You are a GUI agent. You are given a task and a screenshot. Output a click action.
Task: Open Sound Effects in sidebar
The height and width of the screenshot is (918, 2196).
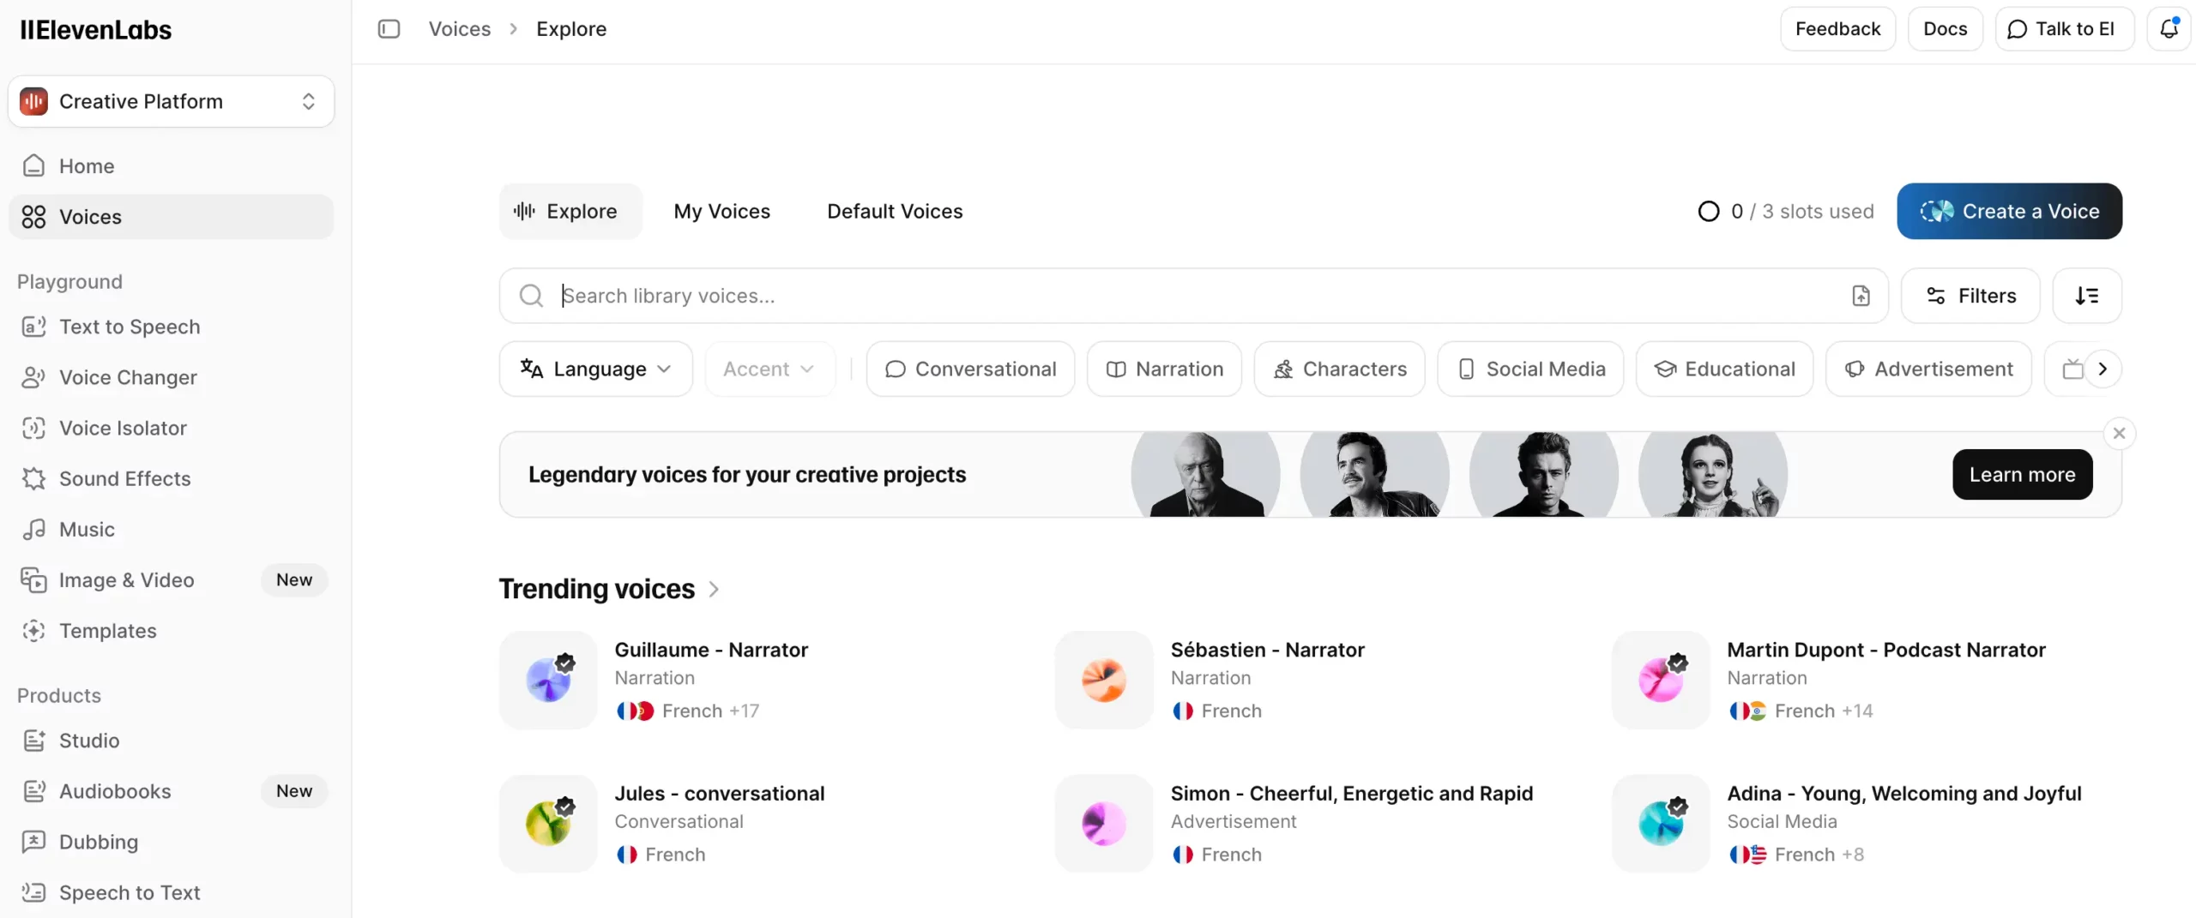tap(124, 478)
